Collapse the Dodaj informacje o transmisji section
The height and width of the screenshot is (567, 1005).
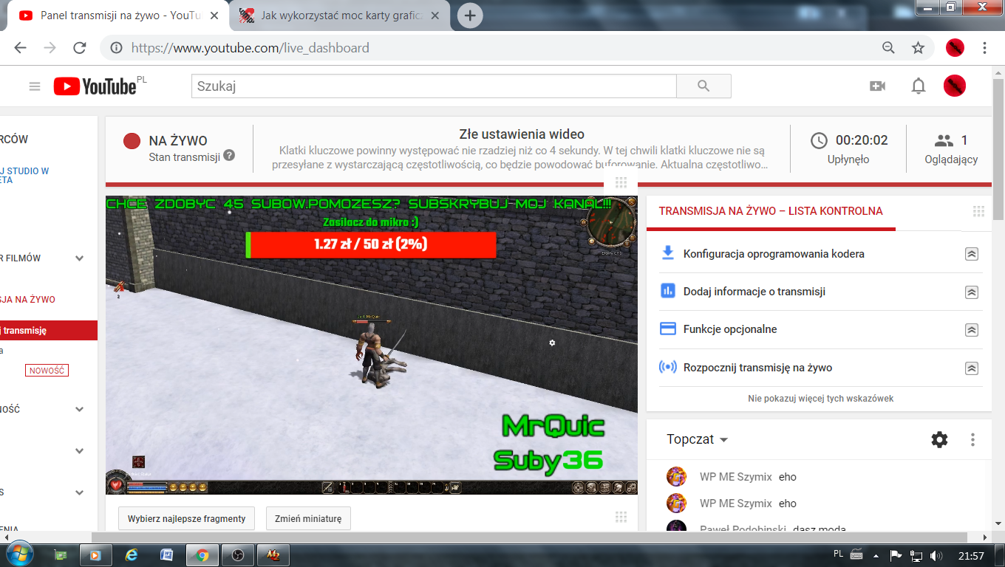972,292
